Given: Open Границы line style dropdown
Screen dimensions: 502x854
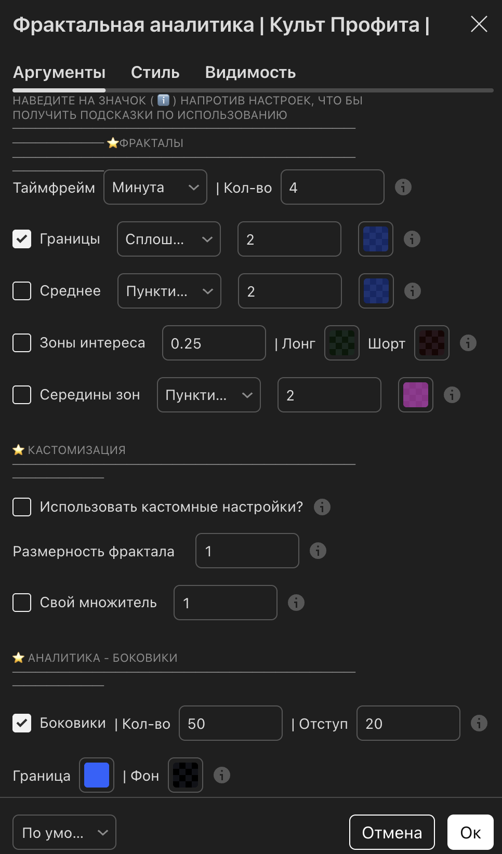Looking at the screenshot, I should (169, 239).
